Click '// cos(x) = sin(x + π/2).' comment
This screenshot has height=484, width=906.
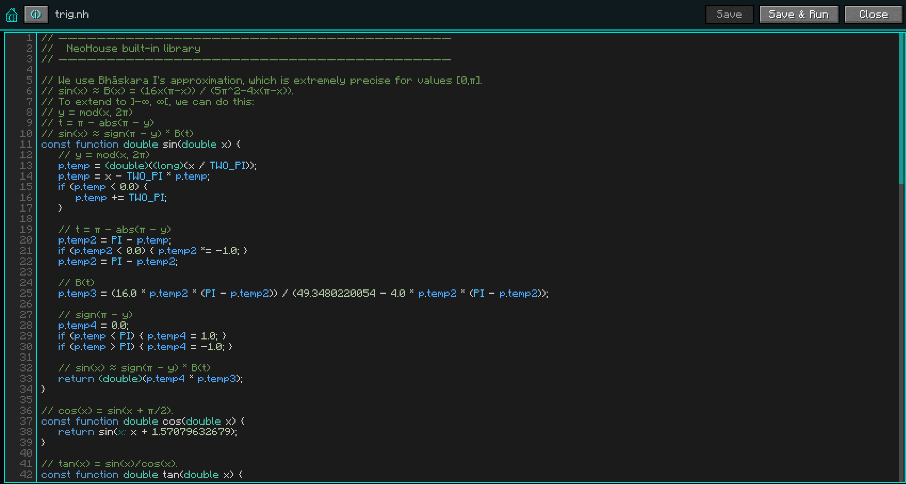[x=107, y=410]
